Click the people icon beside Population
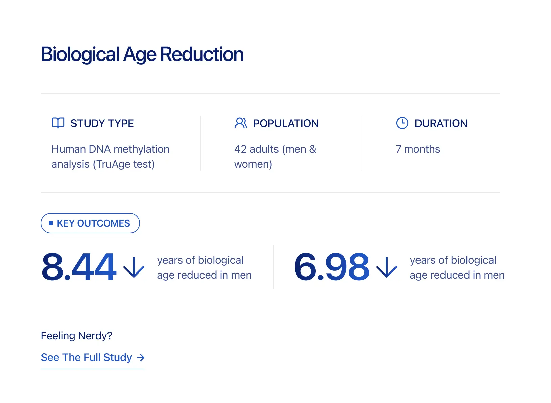551x403 pixels. click(x=241, y=123)
